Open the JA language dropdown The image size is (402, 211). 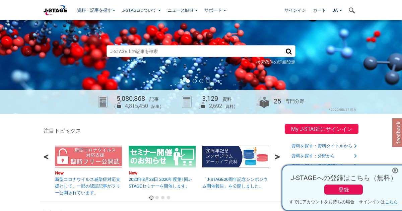[x=337, y=10]
